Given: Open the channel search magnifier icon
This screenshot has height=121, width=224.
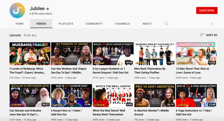Looking at the screenshot, I should (166, 23).
